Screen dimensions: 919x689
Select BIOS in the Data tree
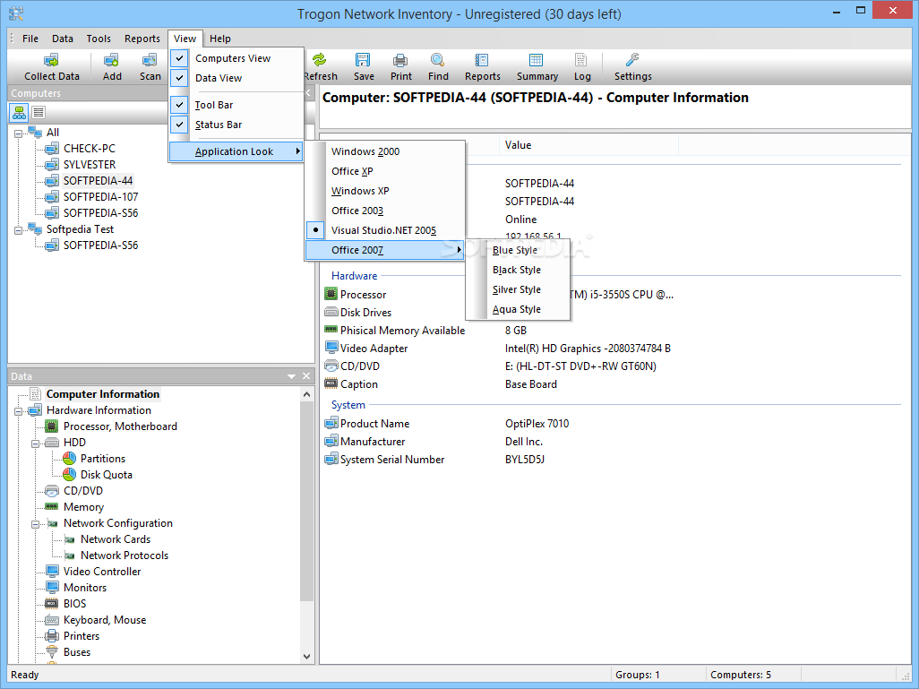coord(75,603)
